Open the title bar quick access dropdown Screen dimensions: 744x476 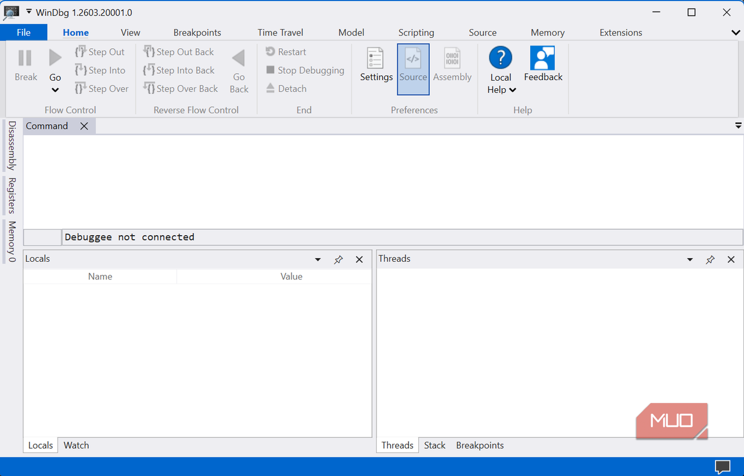tap(29, 12)
